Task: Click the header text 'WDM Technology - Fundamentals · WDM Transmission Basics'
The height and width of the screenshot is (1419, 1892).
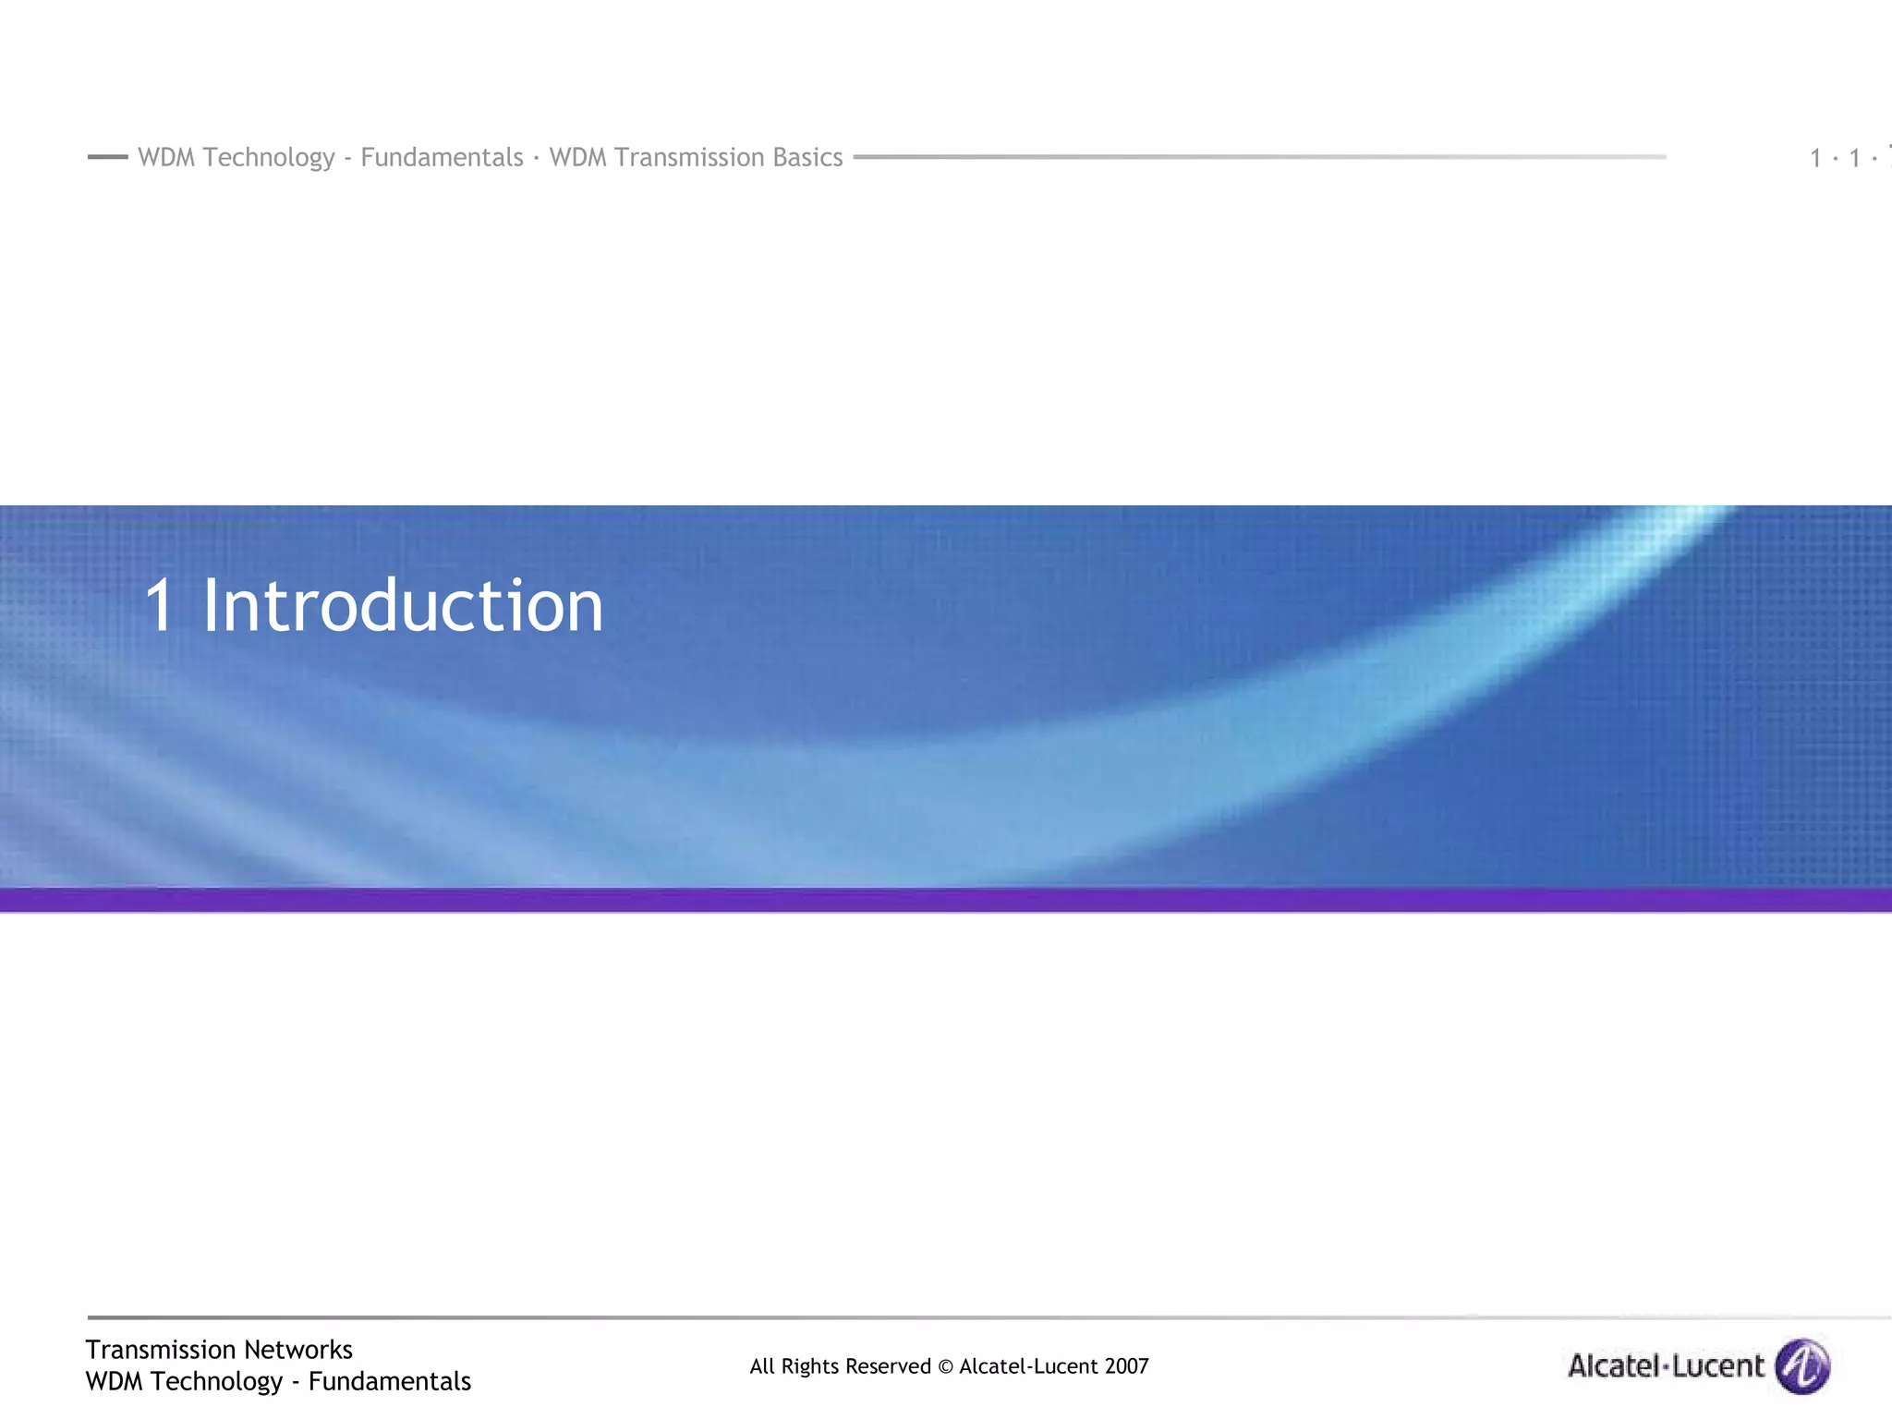Action: (491, 158)
